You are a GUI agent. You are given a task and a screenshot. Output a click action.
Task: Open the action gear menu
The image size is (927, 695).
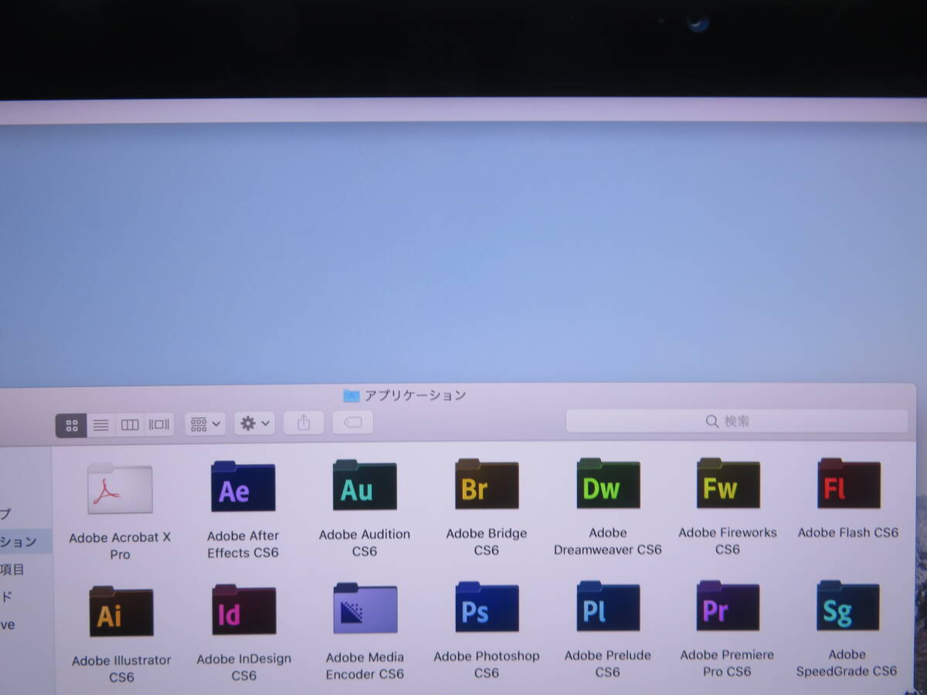click(x=253, y=424)
